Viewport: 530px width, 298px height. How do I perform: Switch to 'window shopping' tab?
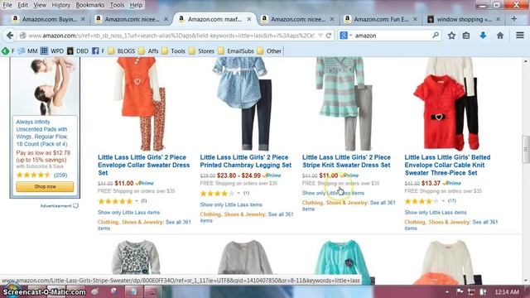click(x=464, y=19)
